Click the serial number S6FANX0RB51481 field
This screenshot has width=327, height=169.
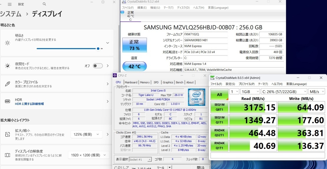point(206,40)
